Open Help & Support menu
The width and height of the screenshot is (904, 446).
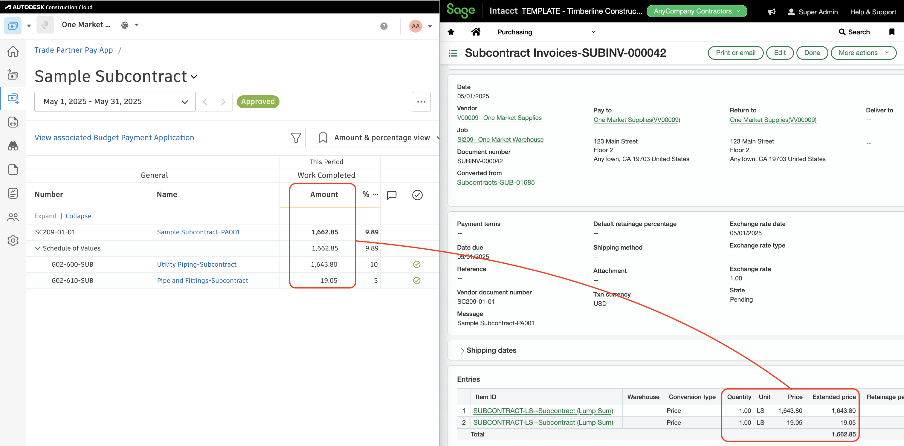click(873, 12)
